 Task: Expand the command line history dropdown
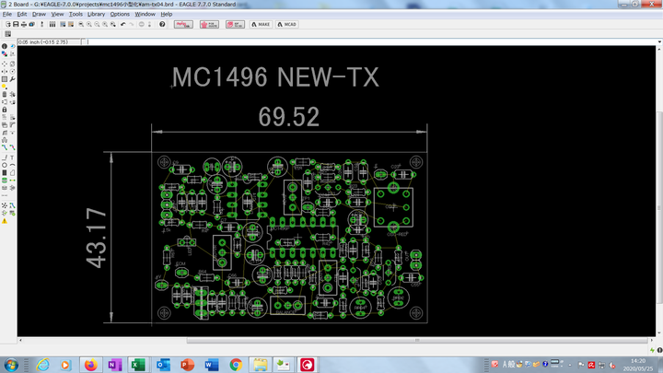[659, 41]
